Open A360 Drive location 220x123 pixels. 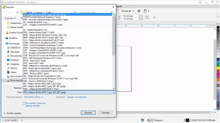[x=14, y=48]
